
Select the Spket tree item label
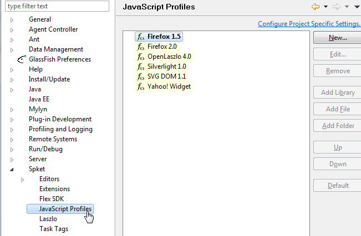[x=37, y=169]
